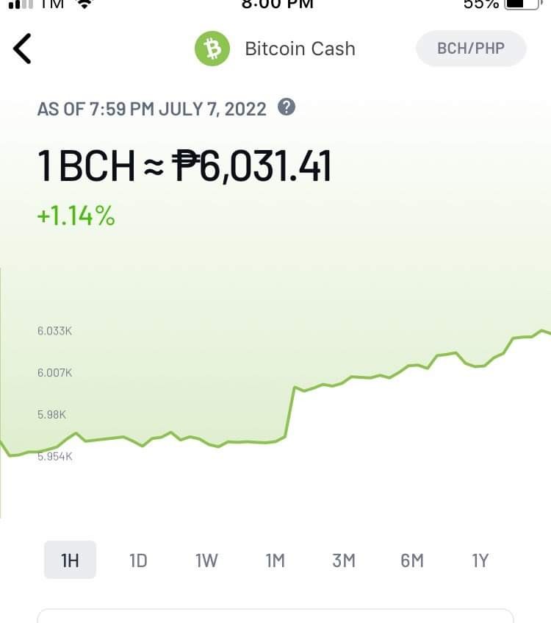Screen dimensions: 551x623
Task: Switch chart to 1M range
Action: [275, 560]
